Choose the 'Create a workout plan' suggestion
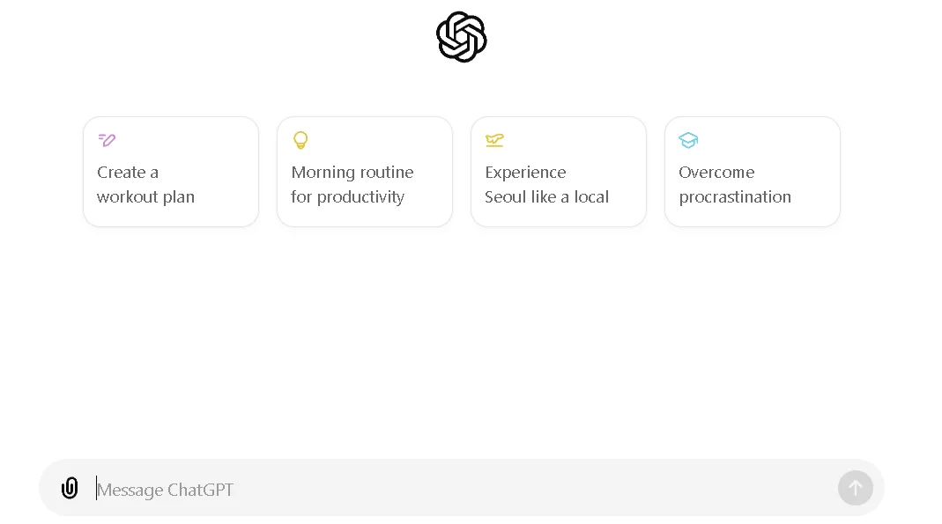Viewport: 942px width, 524px height. point(171,172)
